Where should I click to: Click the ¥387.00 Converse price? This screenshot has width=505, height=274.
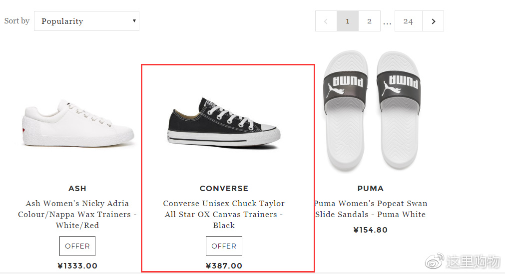click(224, 266)
